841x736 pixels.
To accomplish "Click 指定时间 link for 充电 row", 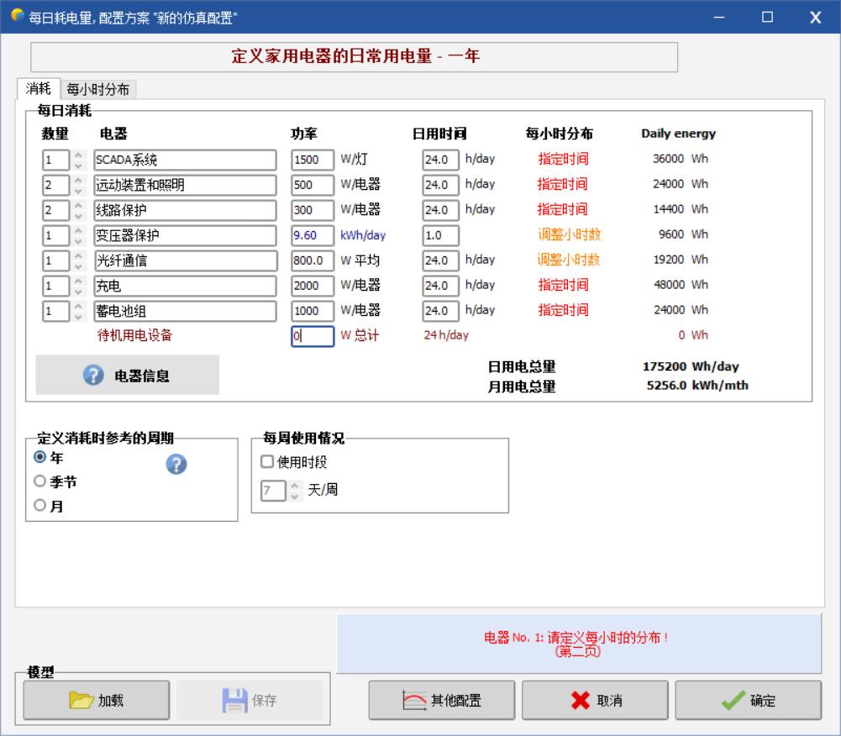I will tap(563, 285).
